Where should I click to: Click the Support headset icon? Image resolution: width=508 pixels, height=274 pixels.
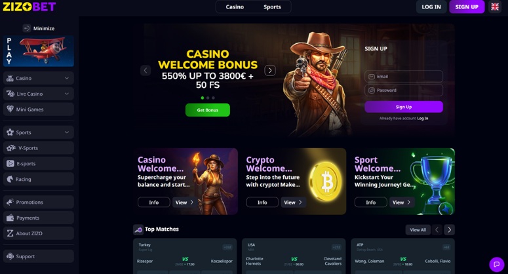[10, 256]
